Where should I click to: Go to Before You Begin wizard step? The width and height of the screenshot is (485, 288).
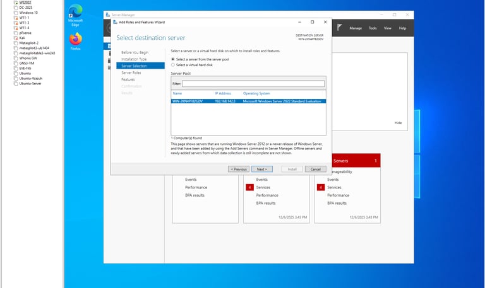[x=135, y=52]
